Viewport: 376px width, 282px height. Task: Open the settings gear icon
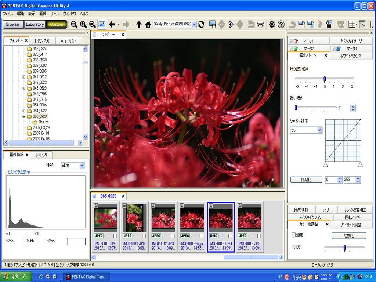coord(272,24)
